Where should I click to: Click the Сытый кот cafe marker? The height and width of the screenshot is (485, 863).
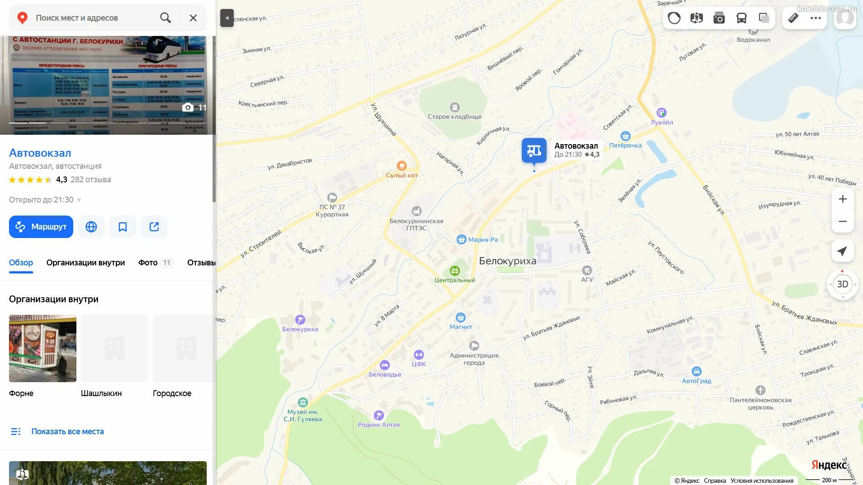(402, 166)
